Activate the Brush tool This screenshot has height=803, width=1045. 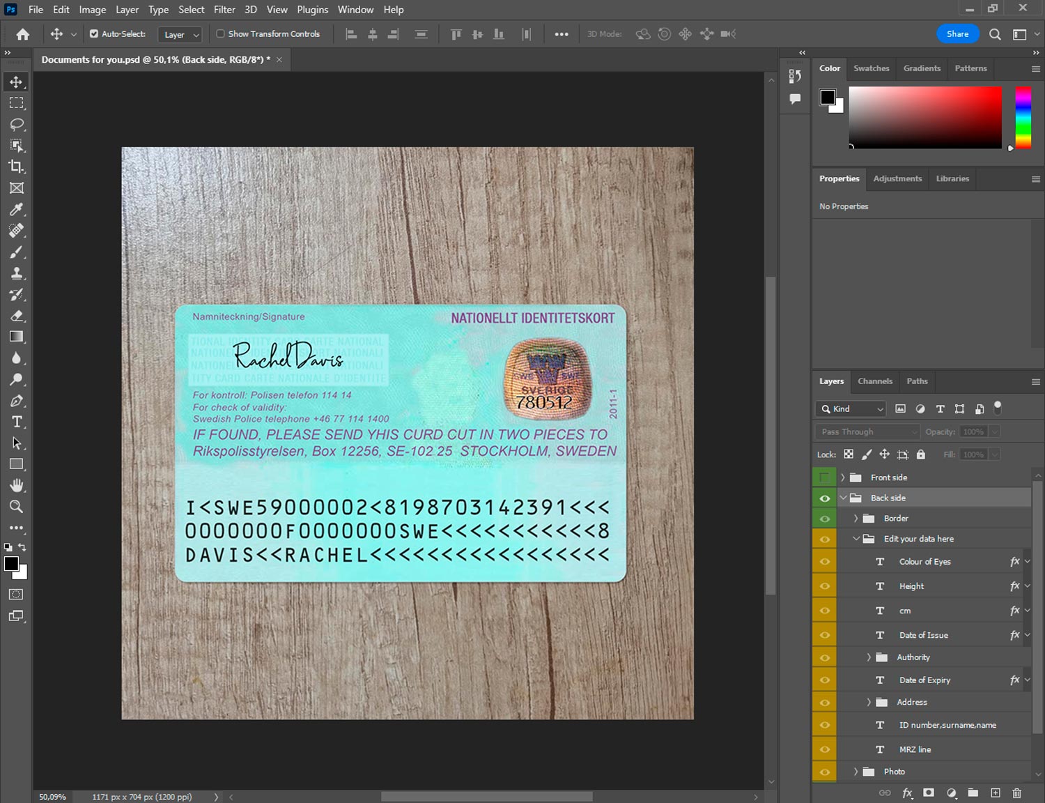click(17, 252)
